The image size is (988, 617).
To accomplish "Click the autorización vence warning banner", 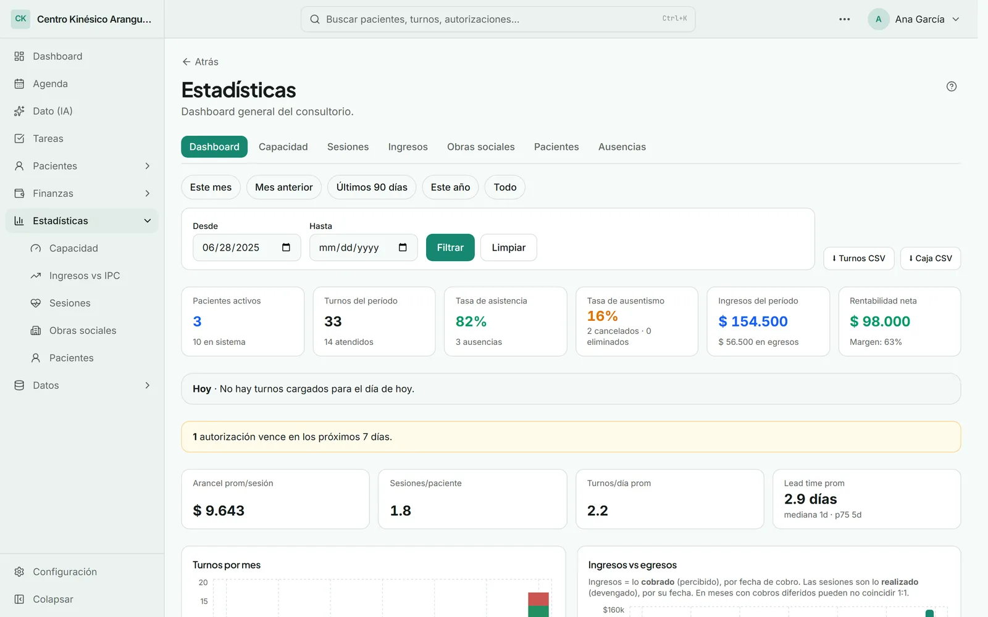I will click(x=571, y=437).
